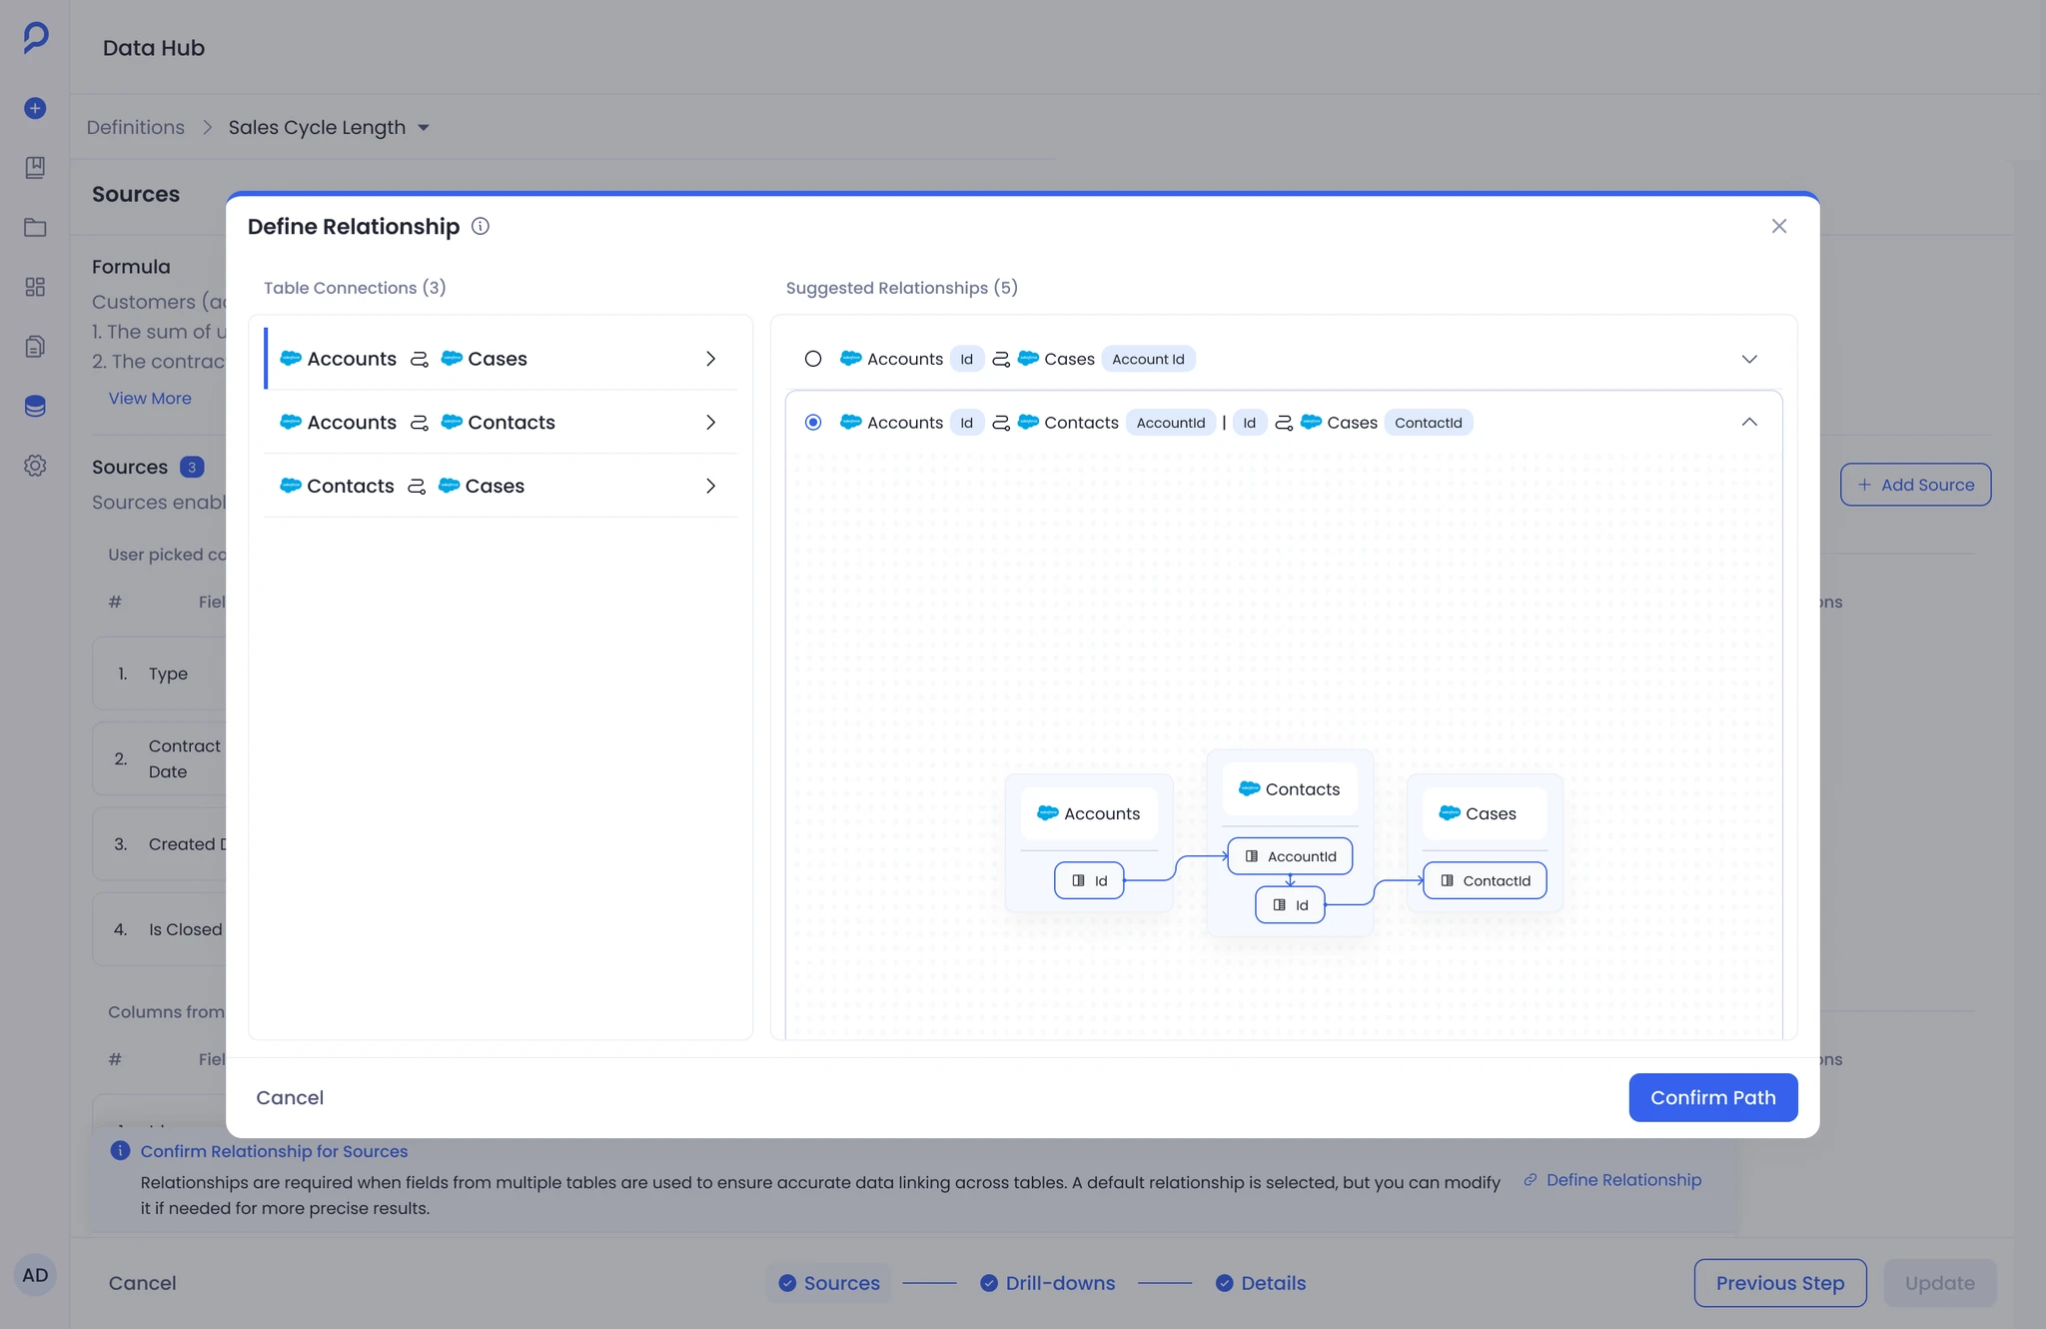Image resolution: width=2046 pixels, height=1329 pixels.
Task: Click the View More link
Action: tap(150, 398)
